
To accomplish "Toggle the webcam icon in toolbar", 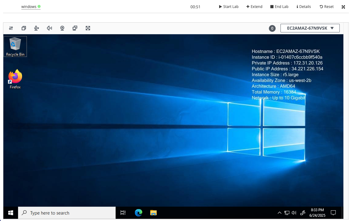I will click(62, 28).
